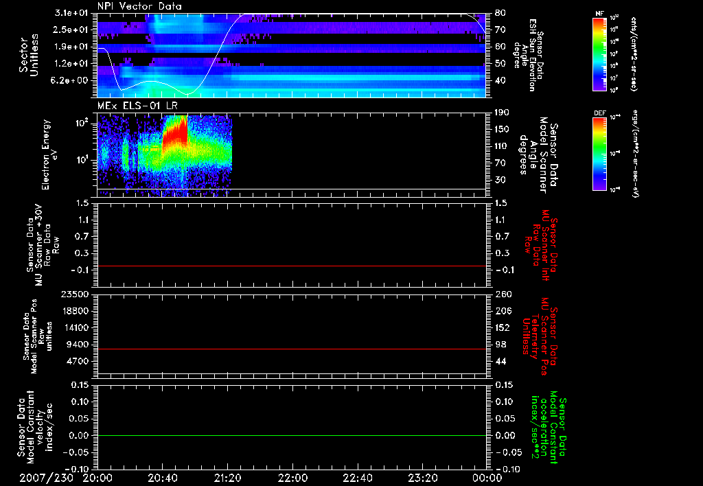Select the 'NPI Vector Data' panel title

(x=140, y=6)
